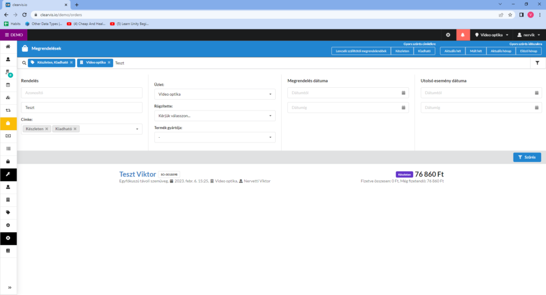Open the home icon in sidebar

coord(8,47)
